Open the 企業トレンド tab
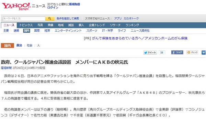 pyautogui.click(x=97, y=25)
